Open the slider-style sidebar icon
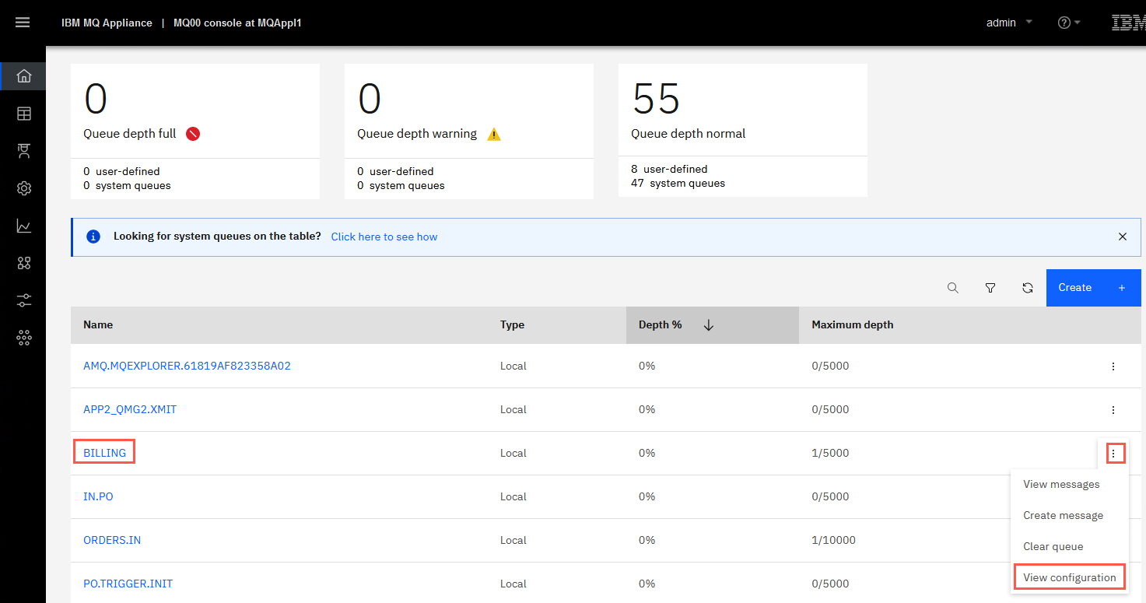 point(24,300)
